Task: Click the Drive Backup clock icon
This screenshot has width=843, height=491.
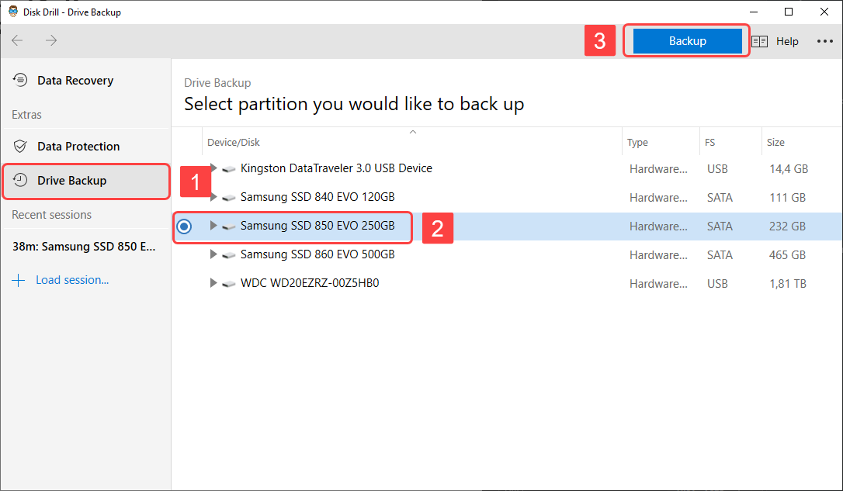Action: coord(20,180)
